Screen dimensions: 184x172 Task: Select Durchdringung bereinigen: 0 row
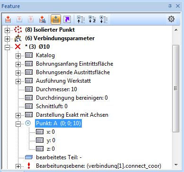point(72,98)
